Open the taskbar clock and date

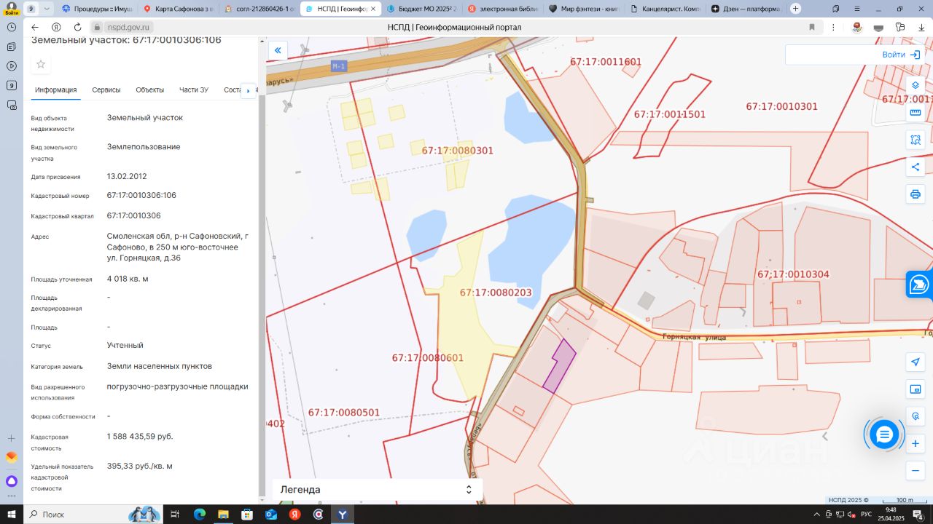(x=891, y=515)
